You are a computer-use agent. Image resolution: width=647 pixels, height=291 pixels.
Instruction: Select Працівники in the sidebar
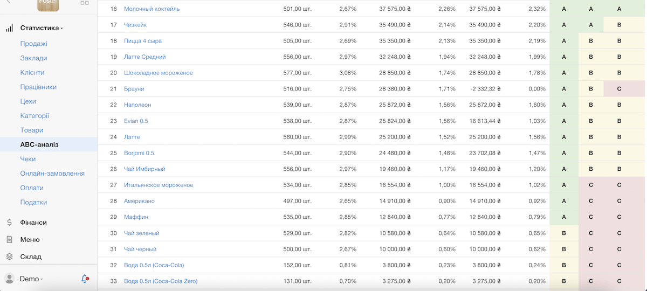pyautogui.click(x=38, y=87)
